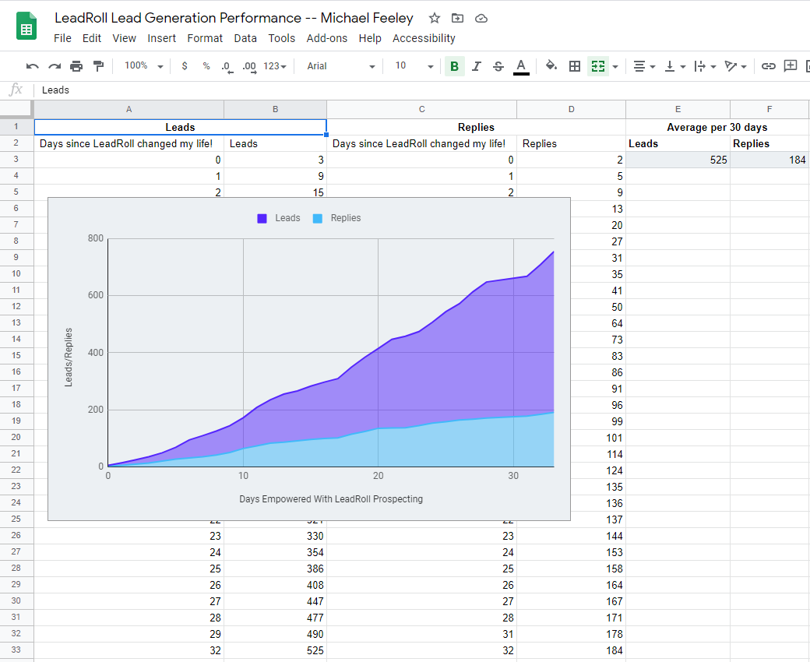This screenshot has height=662, width=810.
Task: Open the Fill color tool
Action: (551, 66)
